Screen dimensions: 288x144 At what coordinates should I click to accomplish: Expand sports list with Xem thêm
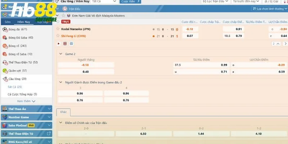tap(26, 101)
